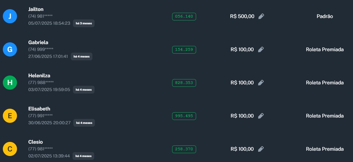Click Helenilza's green H avatar
353x162 pixels.
10,83
